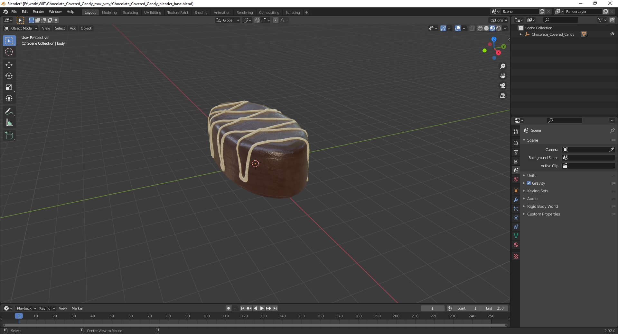The width and height of the screenshot is (618, 334).
Task: Click the Pan view hand icon
Action: 503,76
